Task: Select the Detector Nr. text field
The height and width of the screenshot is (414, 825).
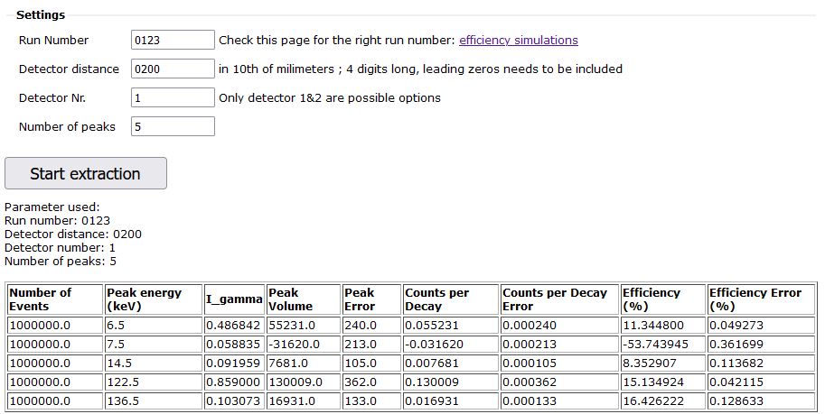Action: click(173, 97)
